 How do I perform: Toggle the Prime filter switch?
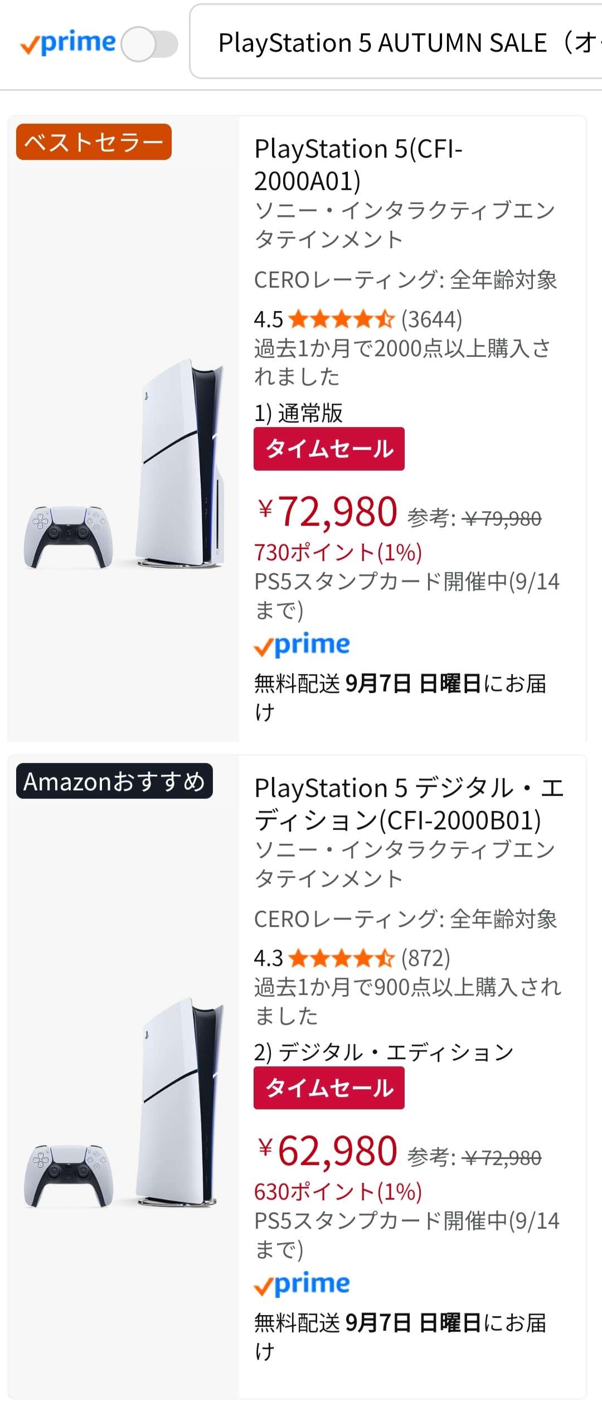[x=149, y=44]
